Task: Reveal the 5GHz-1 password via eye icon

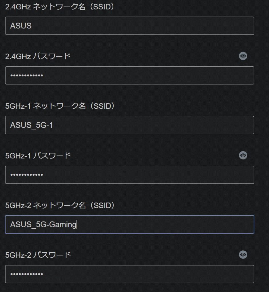Action: (243, 155)
